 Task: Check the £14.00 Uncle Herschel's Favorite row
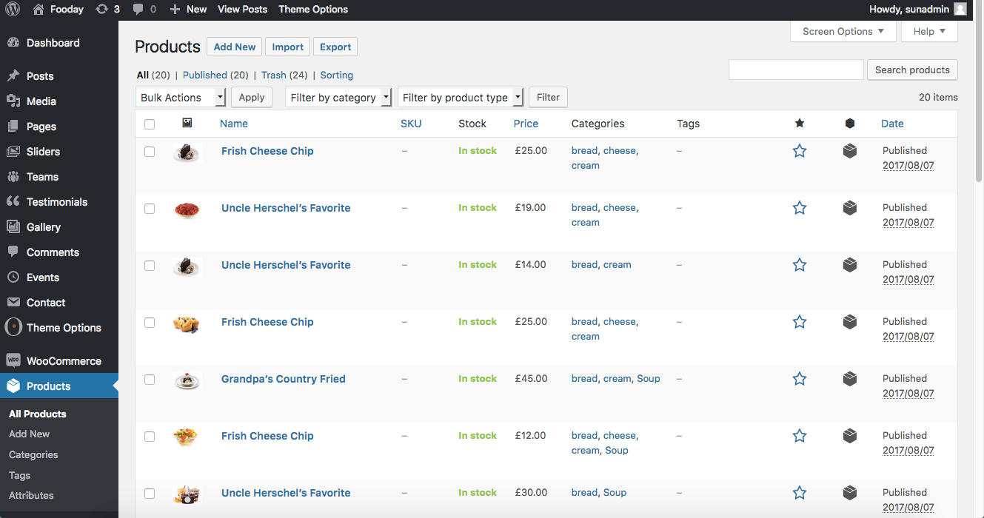click(x=150, y=265)
